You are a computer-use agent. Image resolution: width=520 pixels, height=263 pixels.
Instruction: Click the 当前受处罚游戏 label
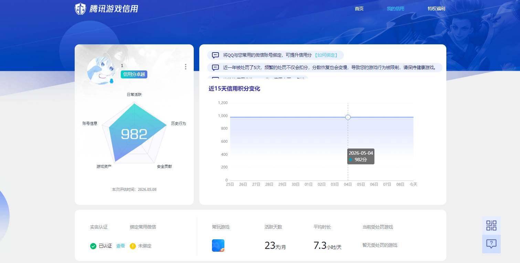pyautogui.click(x=378, y=227)
